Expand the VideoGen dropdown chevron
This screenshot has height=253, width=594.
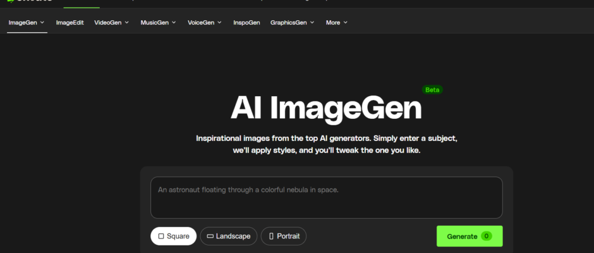[127, 23]
